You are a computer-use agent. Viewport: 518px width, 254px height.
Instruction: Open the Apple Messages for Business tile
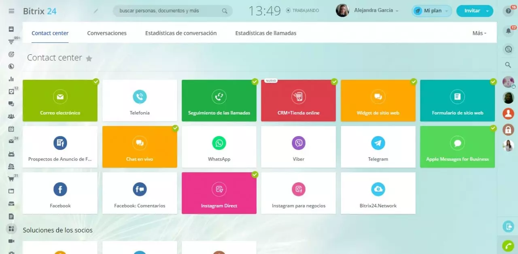(457, 147)
